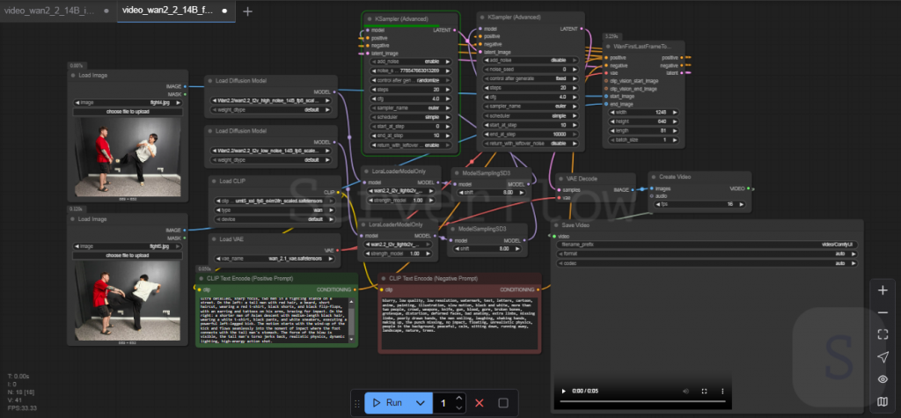Collapse the WanFirstLastFrameTo node via dot
This screenshot has width=901, height=418.
click(x=609, y=45)
